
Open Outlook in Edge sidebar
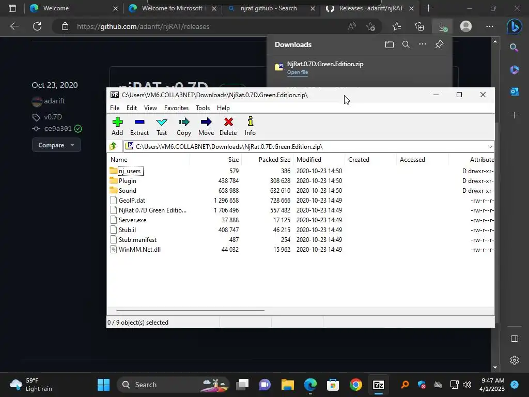(515, 91)
